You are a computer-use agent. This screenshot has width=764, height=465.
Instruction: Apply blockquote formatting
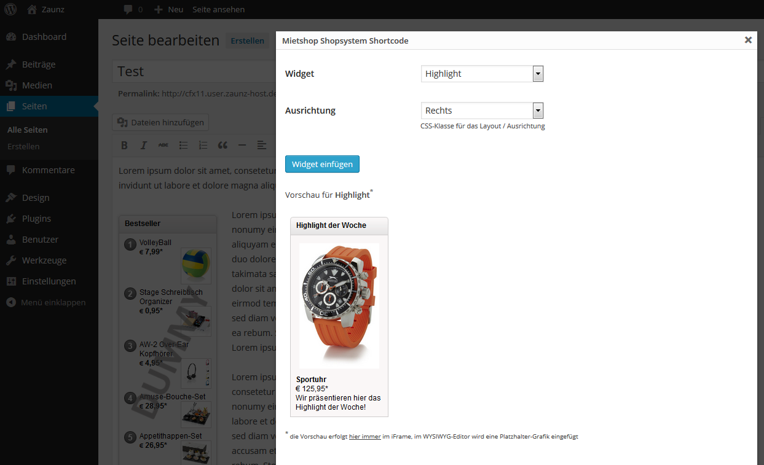tap(223, 146)
